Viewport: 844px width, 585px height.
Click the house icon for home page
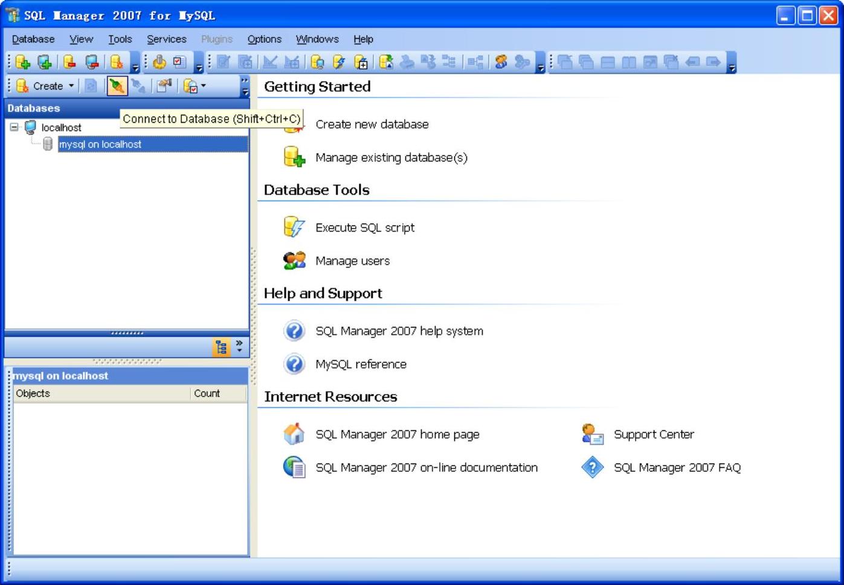click(x=294, y=434)
